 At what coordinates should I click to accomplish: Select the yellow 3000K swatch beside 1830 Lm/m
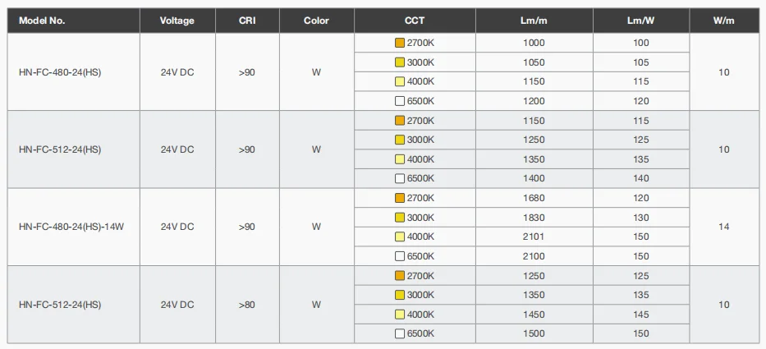[400, 218]
